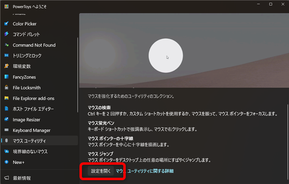The height and width of the screenshot is (184, 289).
Task: Click the マウス ユーティリティ mouse icon
Action: (x=6, y=141)
